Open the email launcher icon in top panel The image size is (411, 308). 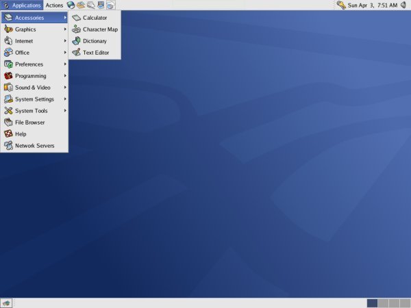tap(80, 5)
